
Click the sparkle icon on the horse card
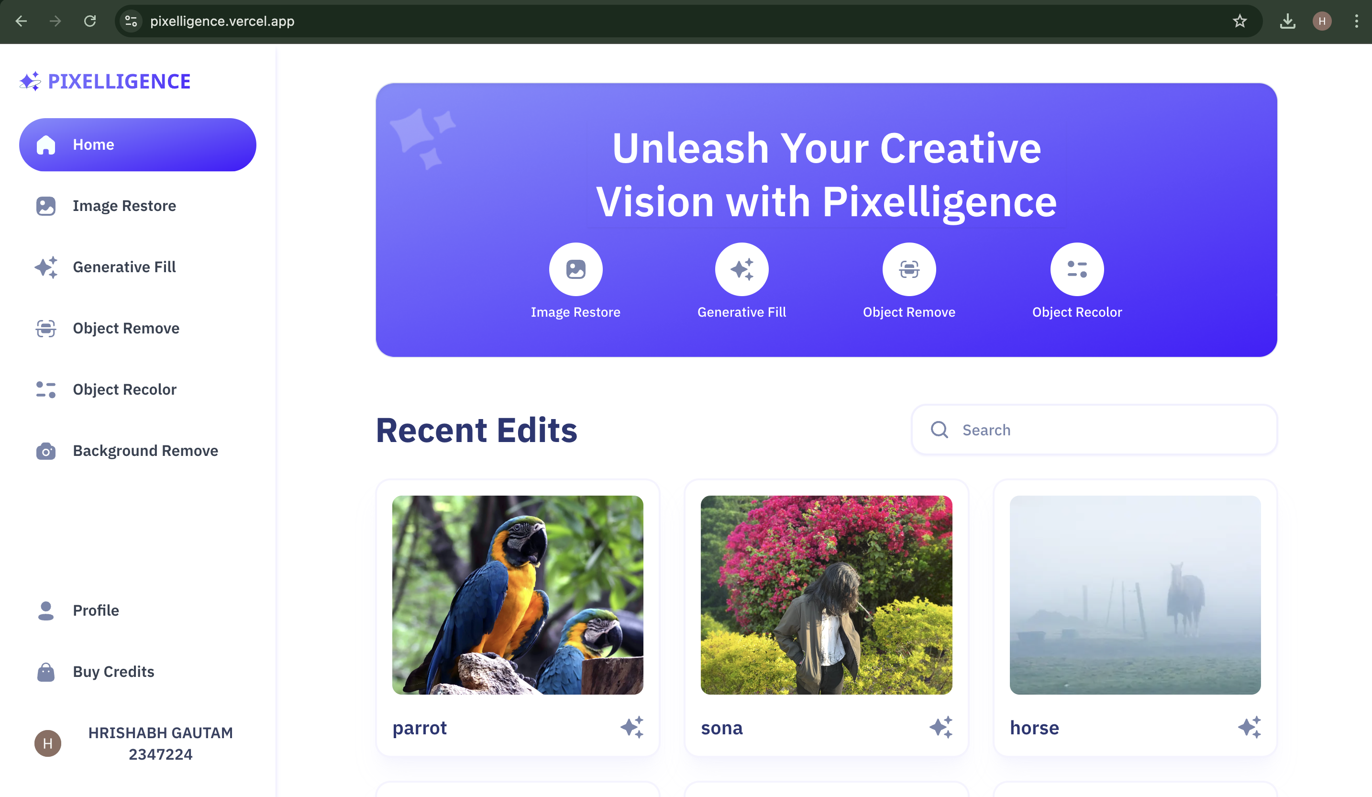[x=1249, y=727]
